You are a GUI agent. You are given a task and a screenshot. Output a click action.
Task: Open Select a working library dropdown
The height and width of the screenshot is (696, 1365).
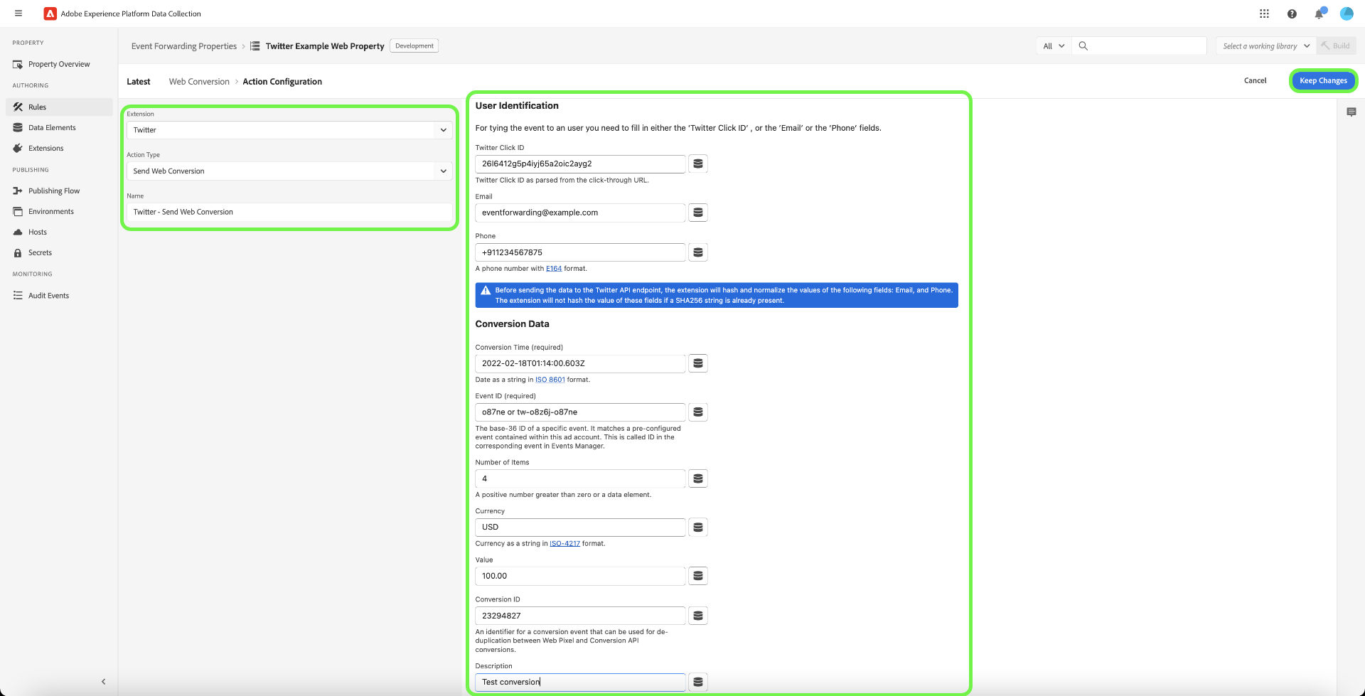click(x=1266, y=46)
